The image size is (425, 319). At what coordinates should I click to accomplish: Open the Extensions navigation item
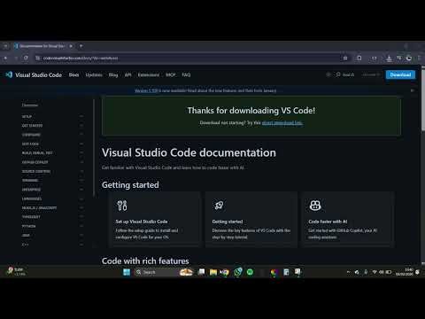(x=149, y=74)
